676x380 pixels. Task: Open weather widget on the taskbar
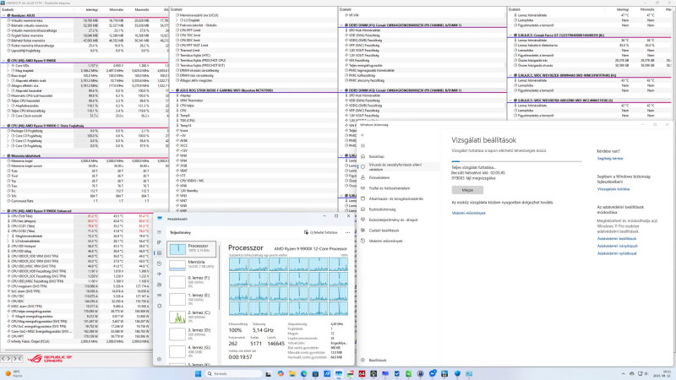[14, 373]
